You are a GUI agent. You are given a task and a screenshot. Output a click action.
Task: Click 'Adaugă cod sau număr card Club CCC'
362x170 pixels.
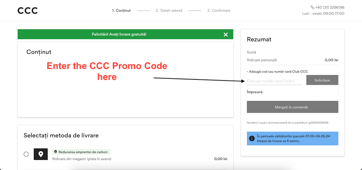(277, 71)
